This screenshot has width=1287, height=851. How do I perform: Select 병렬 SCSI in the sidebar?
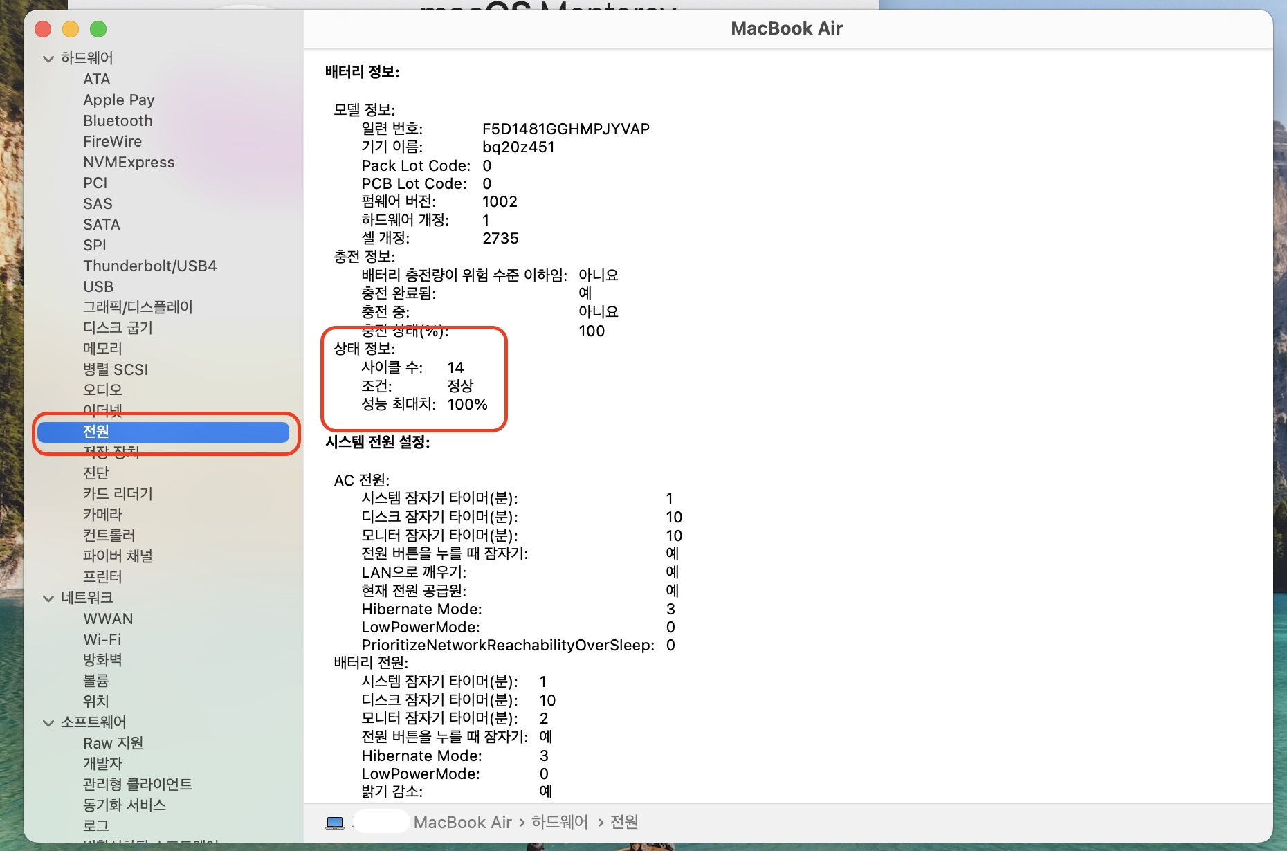tap(116, 369)
